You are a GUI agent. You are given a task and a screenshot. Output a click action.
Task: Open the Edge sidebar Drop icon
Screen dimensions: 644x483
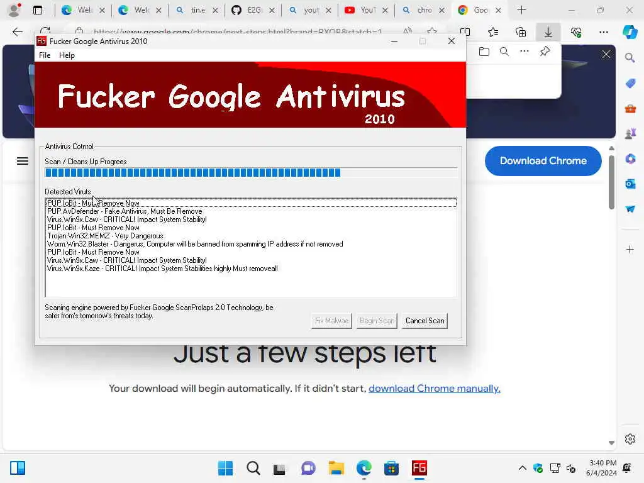click(630, 209)
